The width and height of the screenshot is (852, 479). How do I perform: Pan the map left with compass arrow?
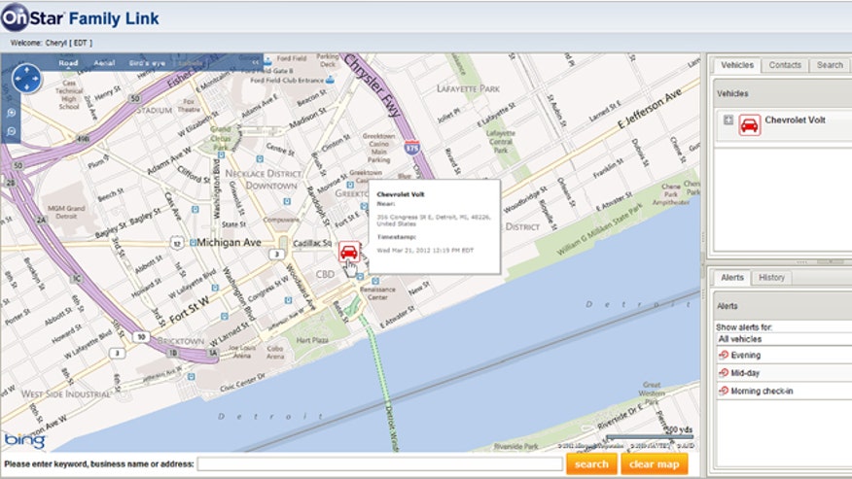pos(18,79)
